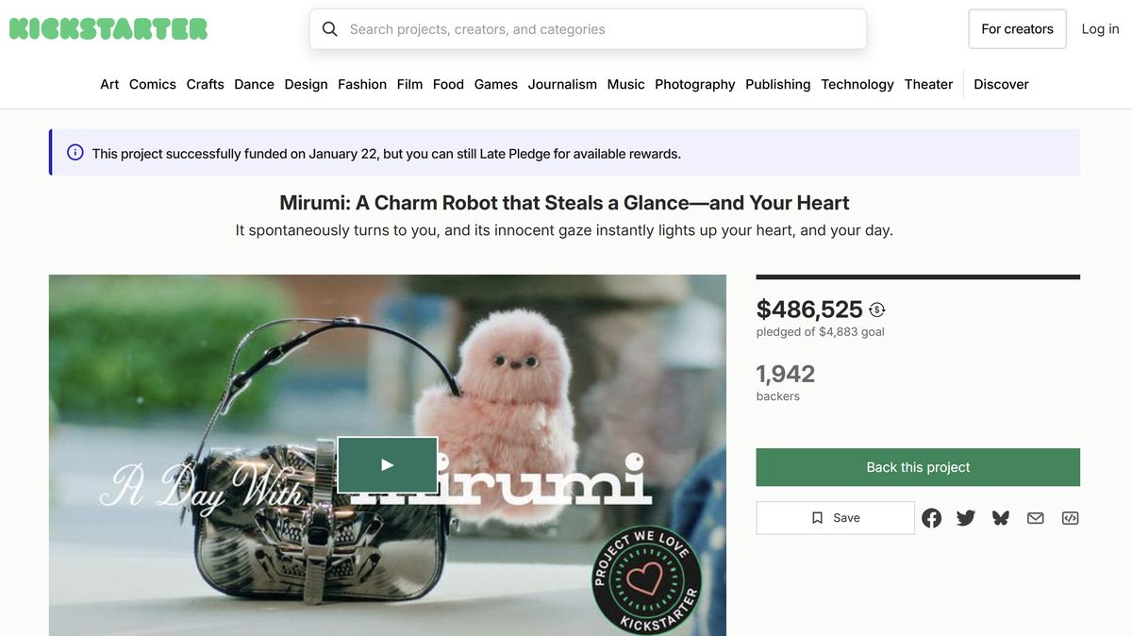Image resolution: width=1132 pixels, height=636 pixels.
Task: Share project on Twitter
Action: click(x=966, y=518)
